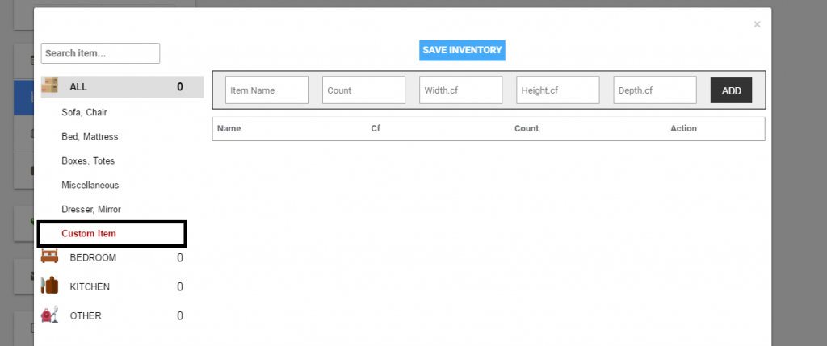The image size is (827, 346).
Task: Click into the Item Name field
Action: click(x=267, y=90)
